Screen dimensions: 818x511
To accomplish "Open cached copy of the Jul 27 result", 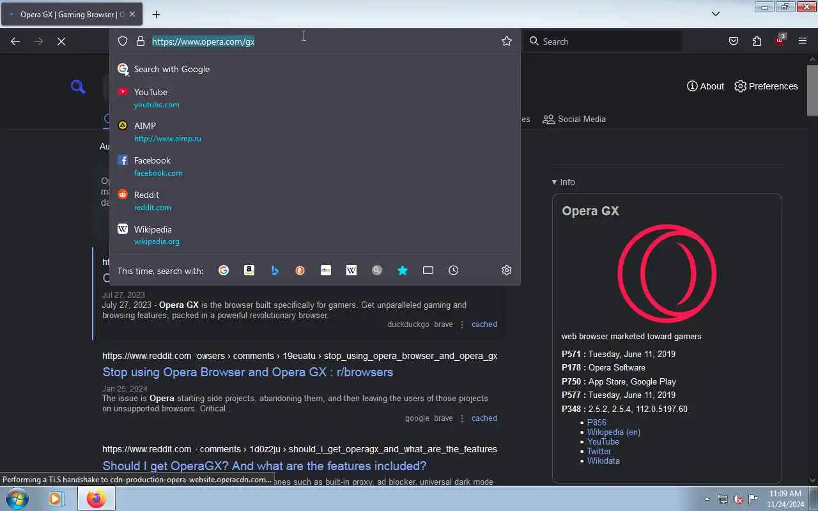I will coord(484,324).
